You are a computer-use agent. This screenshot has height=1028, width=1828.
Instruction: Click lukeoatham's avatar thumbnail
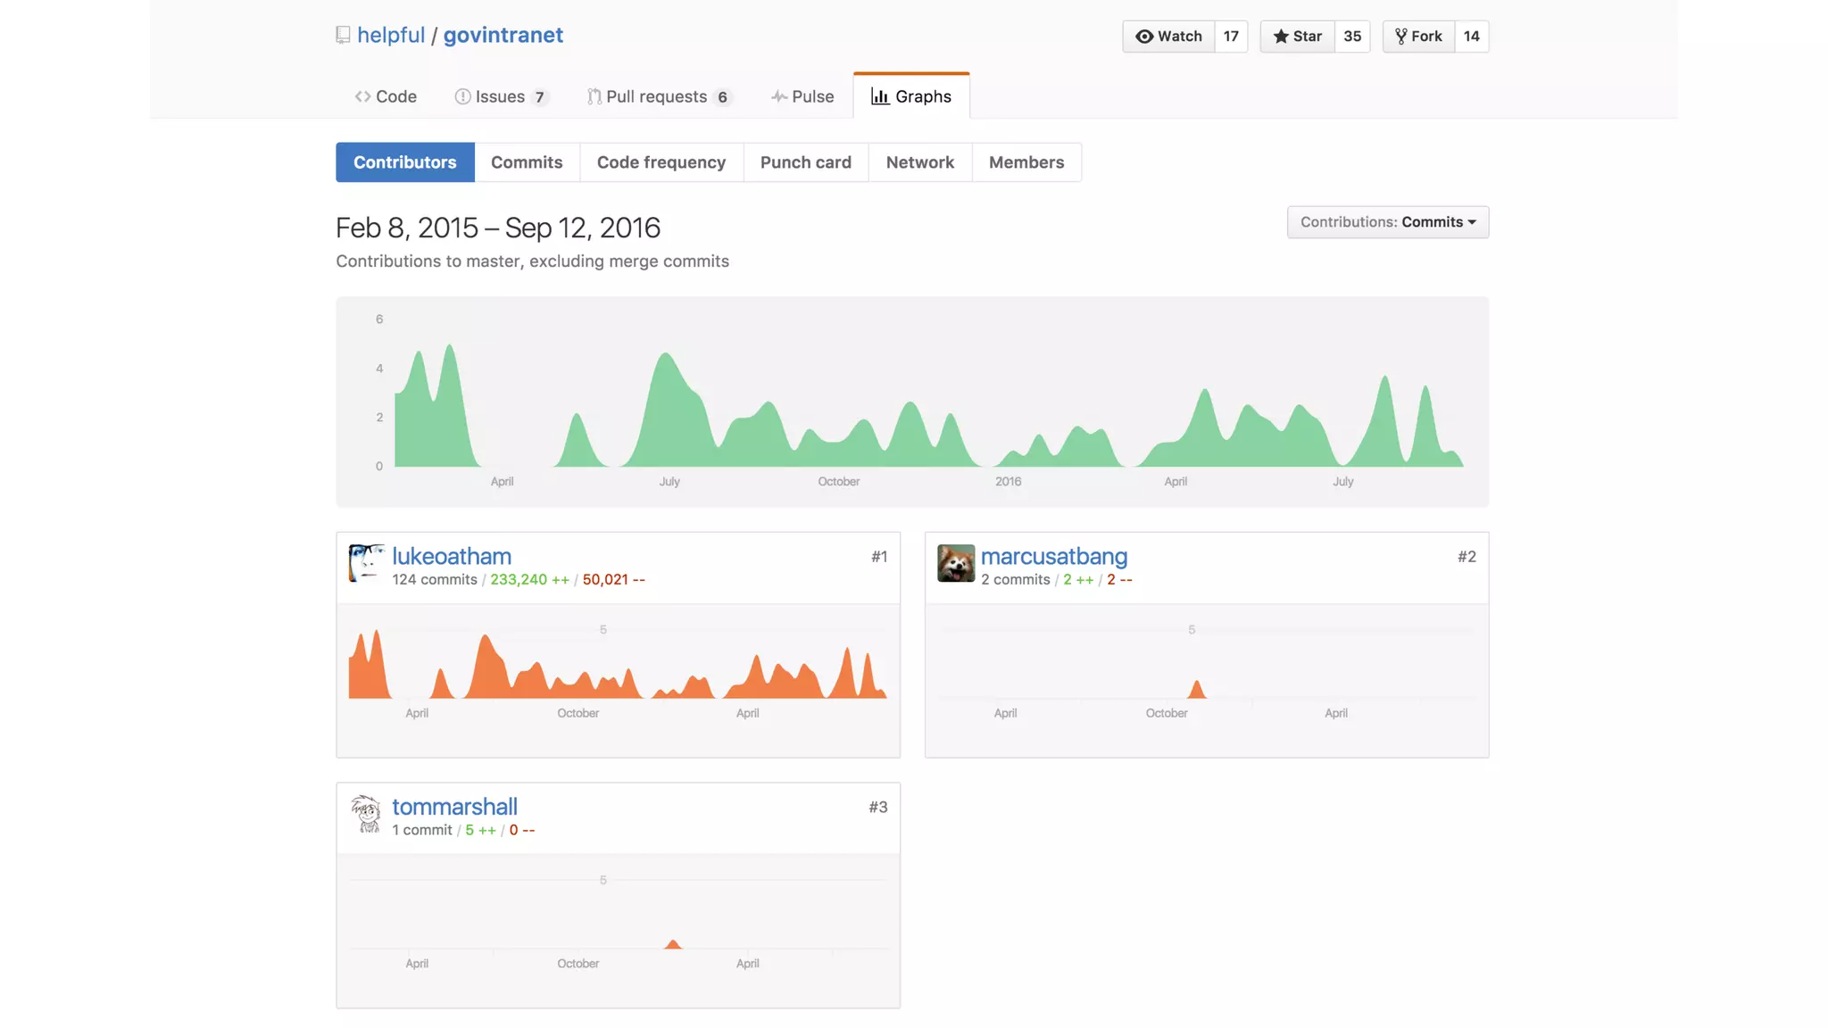pyautogui.click(x=366, y=563)
